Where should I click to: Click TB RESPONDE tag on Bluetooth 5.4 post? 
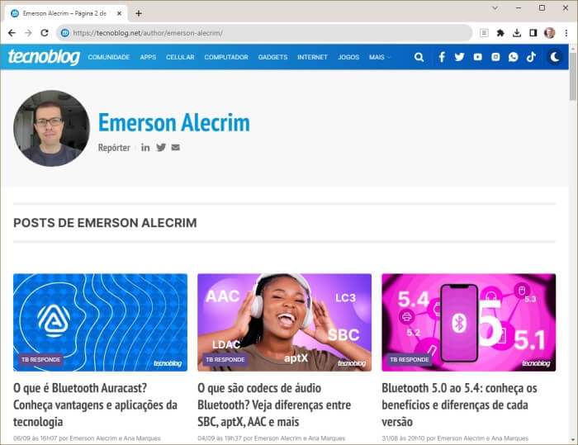[410, 359]
